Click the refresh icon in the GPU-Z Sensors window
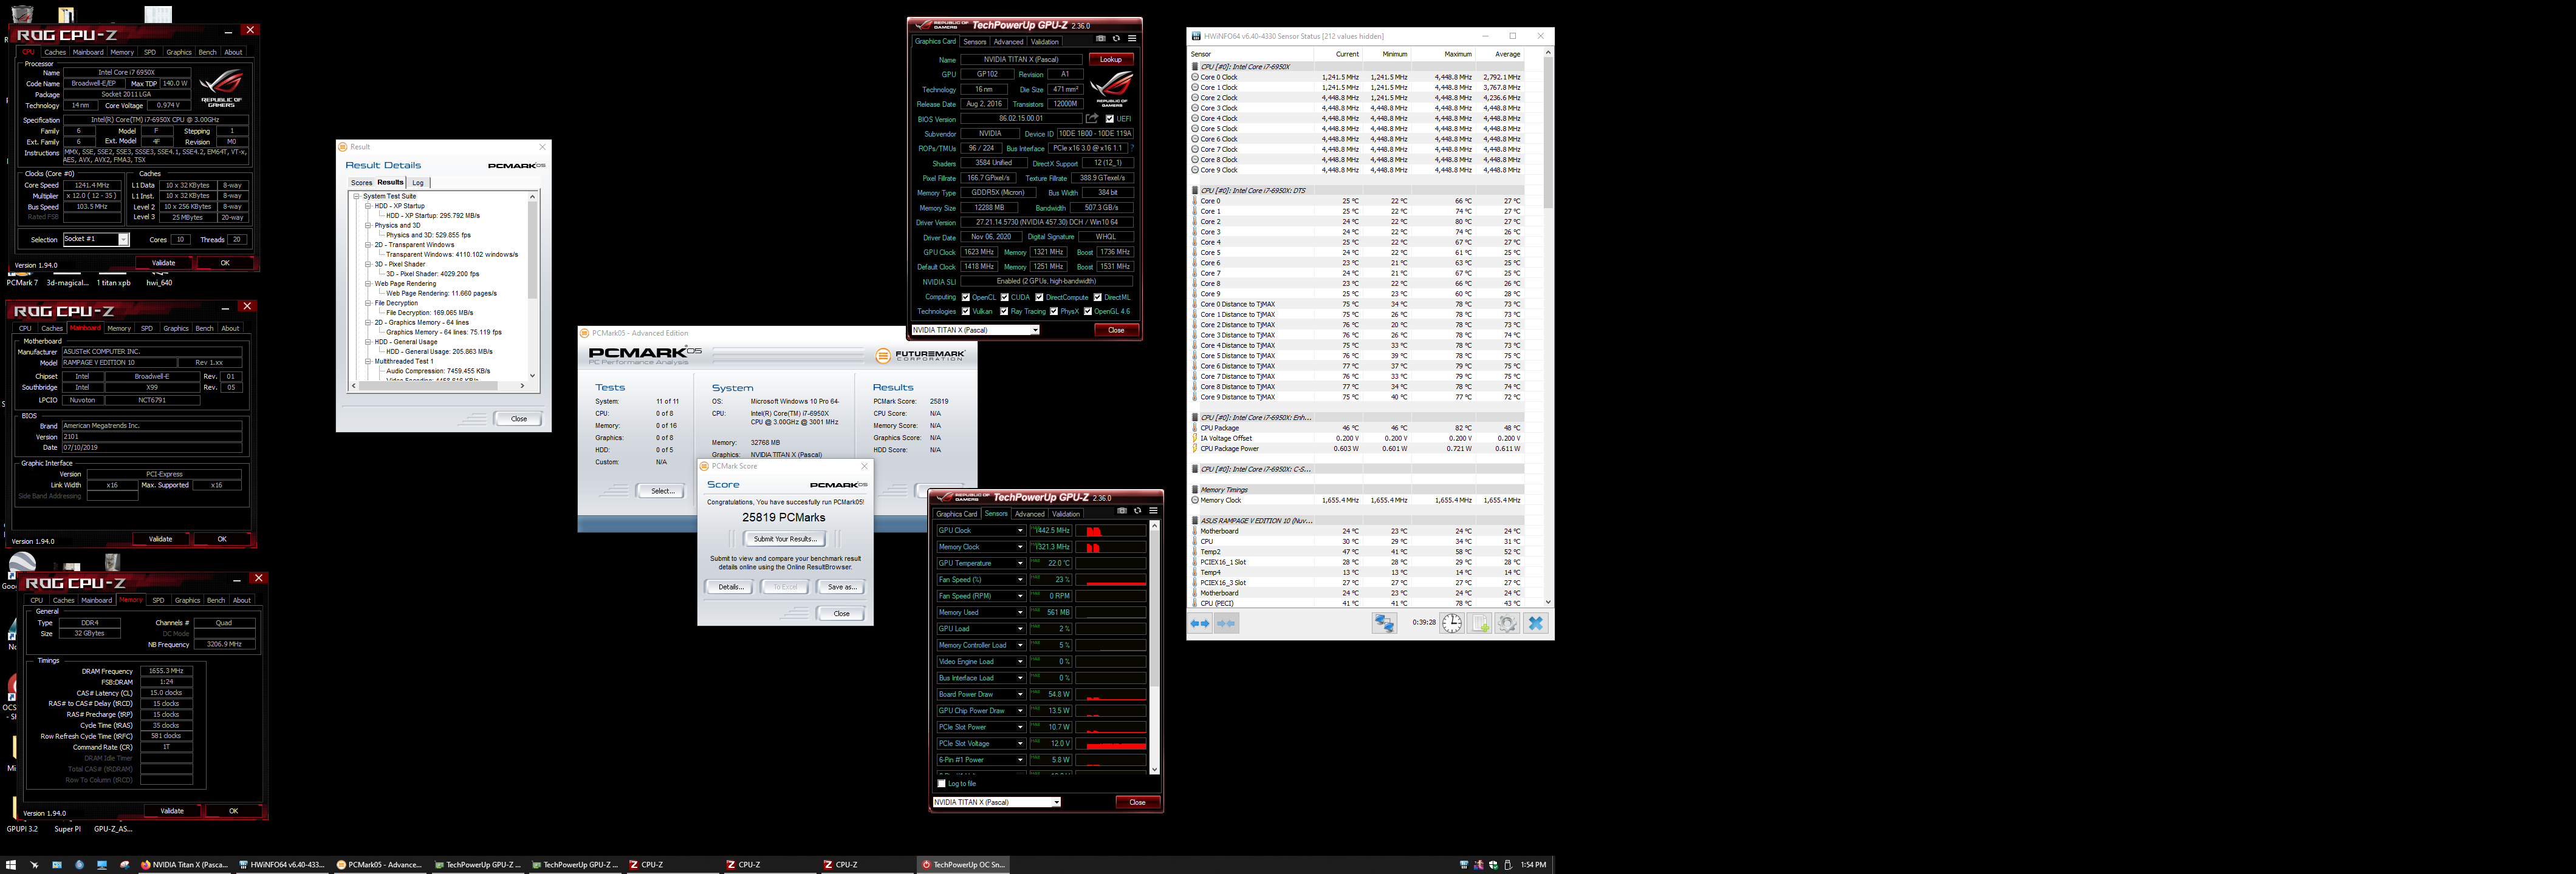The width and height of the screenshot is (2576, 874). point(1137,510)
